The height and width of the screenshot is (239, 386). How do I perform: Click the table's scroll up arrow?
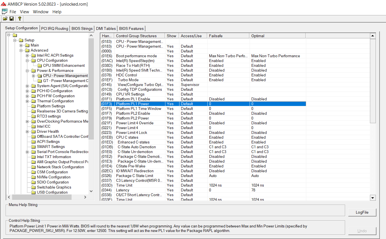tap(373, 36)
